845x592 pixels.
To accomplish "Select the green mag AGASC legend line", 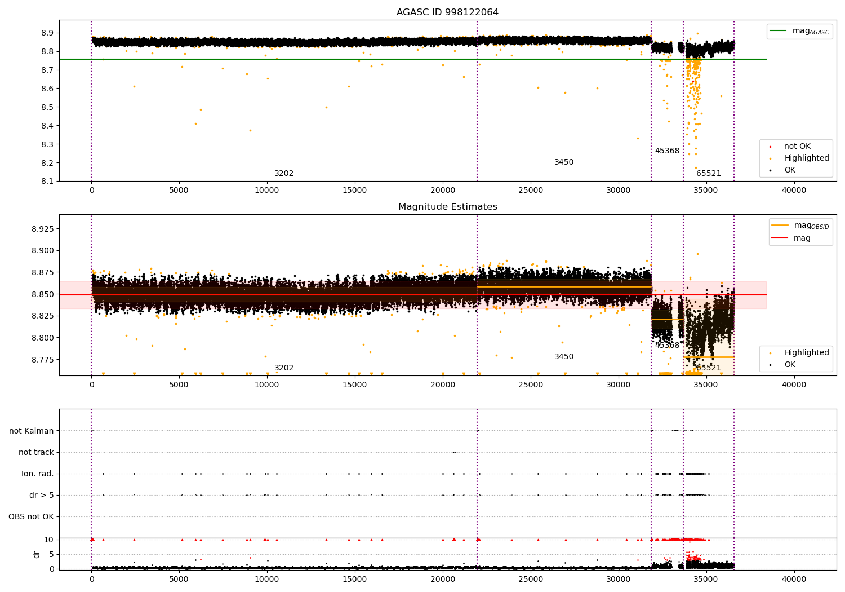I will click(x=779, y=30).
